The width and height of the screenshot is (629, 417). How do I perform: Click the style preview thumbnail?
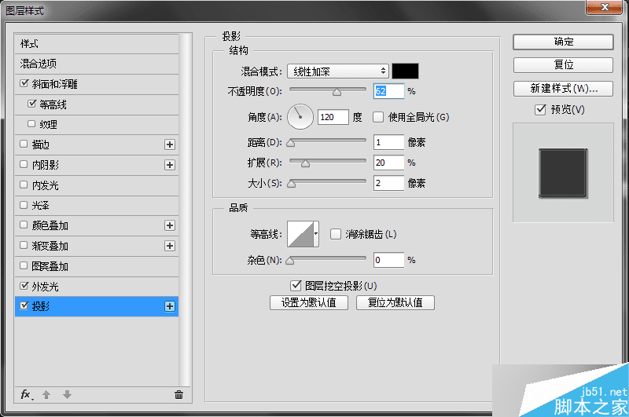click(563, 173)
